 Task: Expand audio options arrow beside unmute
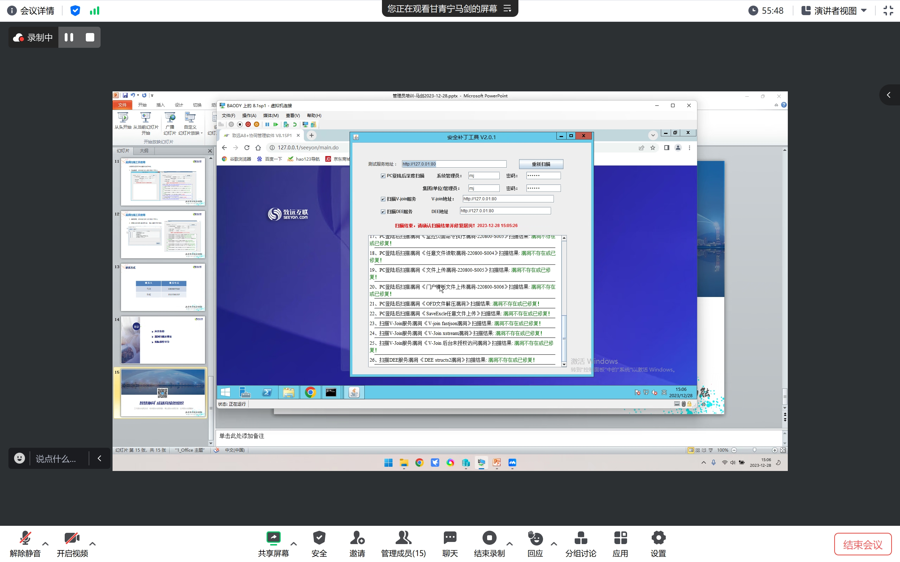[45, 544]
